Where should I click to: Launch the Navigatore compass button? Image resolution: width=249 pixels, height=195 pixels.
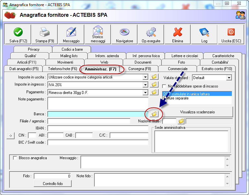pyautogui.click(x=124, y=34)
